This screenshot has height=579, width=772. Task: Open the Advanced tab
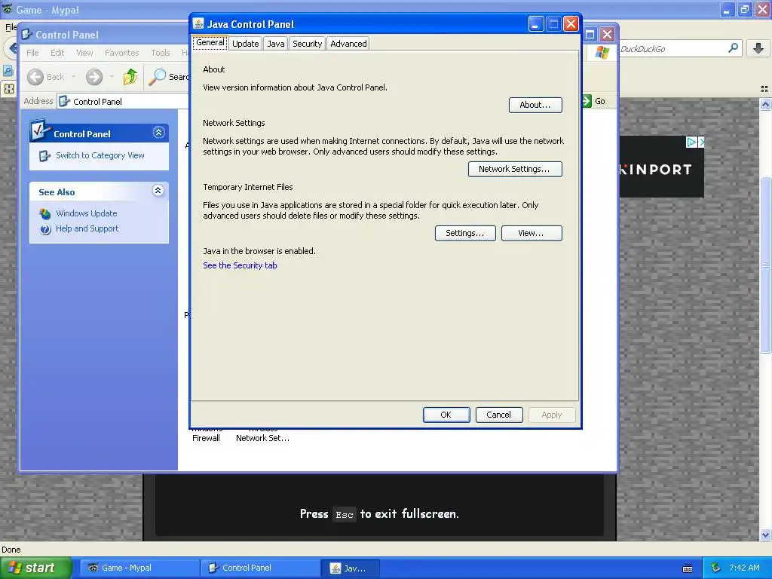tap(348, 44)
